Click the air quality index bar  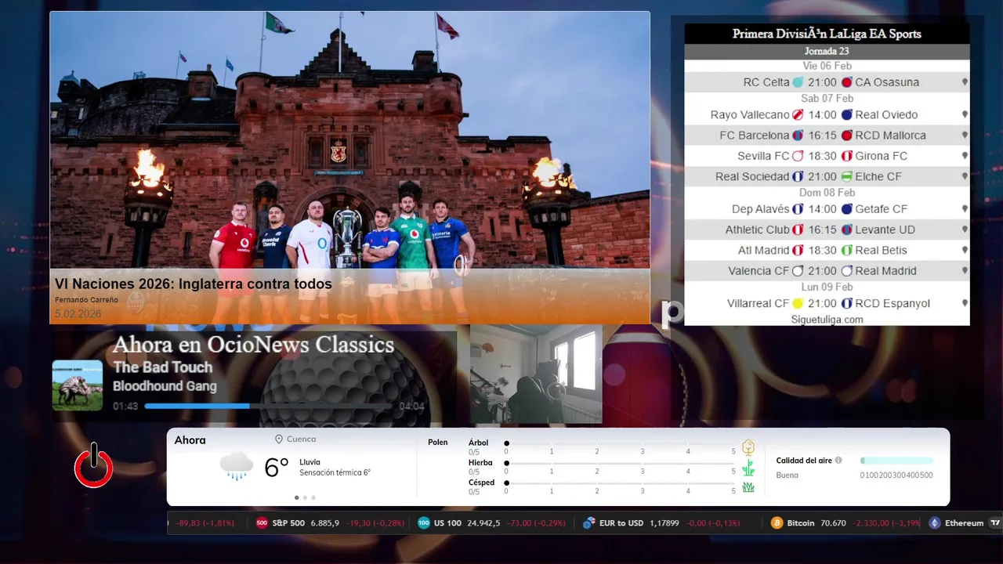point(896,461)
